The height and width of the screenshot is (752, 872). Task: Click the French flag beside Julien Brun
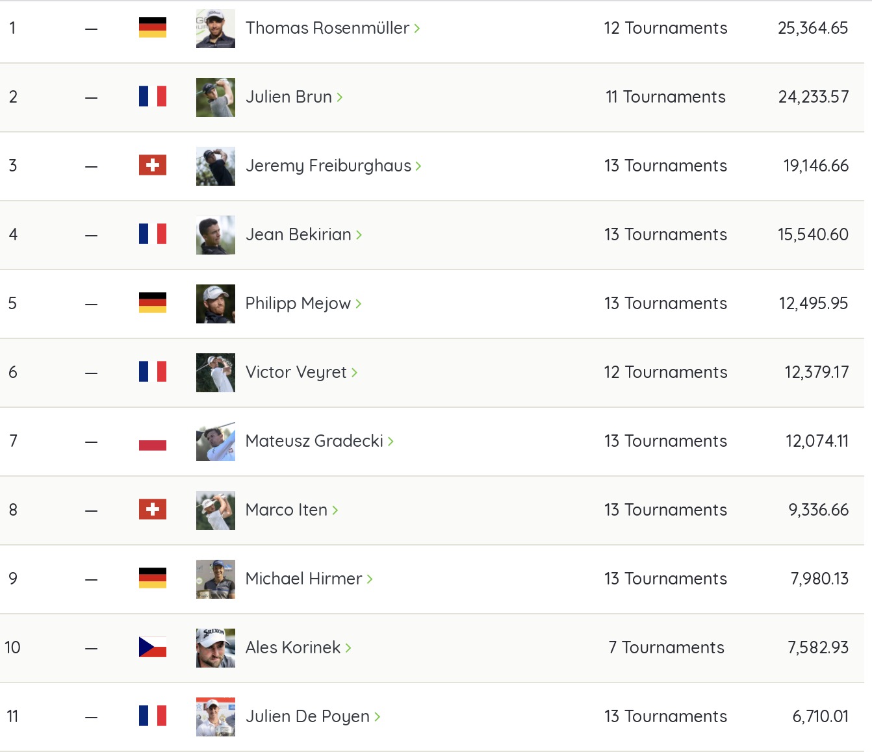click(153, 96)
